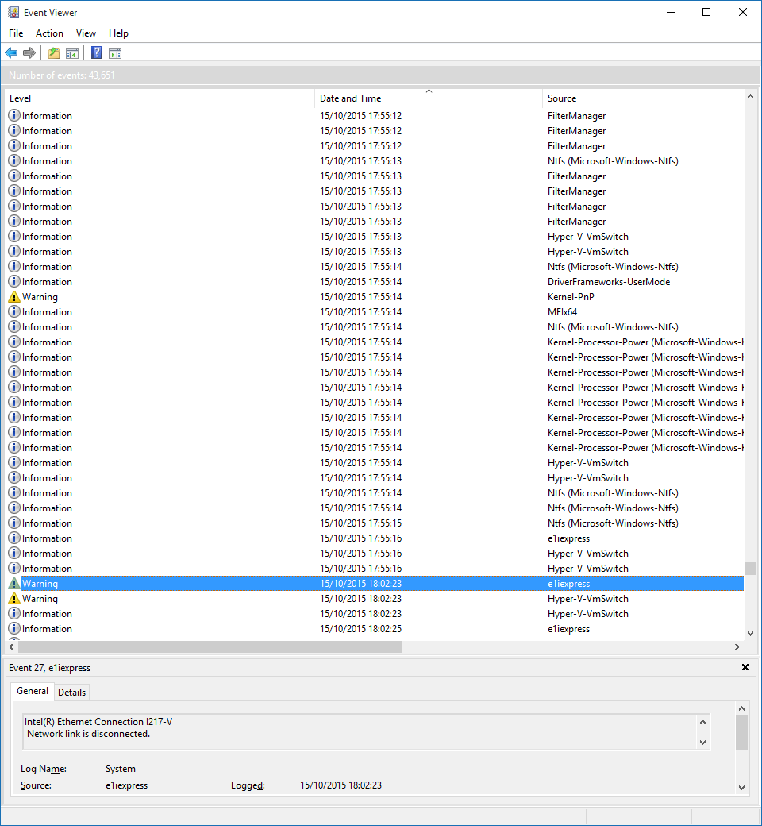Select the highlighted e1iexpress Warning row
The image size is (762, 826).
pyautogui.click(x=375, y=583)
